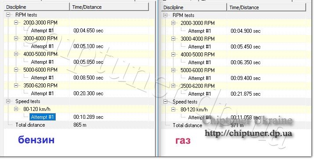Click Discilpline column header in right panel

194,7
